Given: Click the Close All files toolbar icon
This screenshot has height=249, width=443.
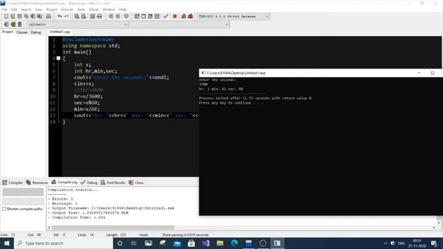Looking at the screenshot, I should pos(39,17).
